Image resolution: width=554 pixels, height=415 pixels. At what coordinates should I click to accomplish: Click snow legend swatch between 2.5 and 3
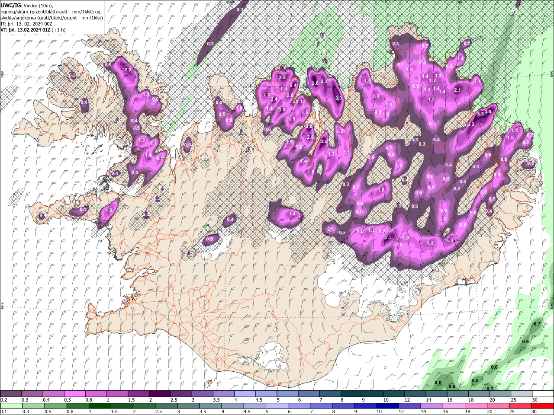(x=181, y=394)
